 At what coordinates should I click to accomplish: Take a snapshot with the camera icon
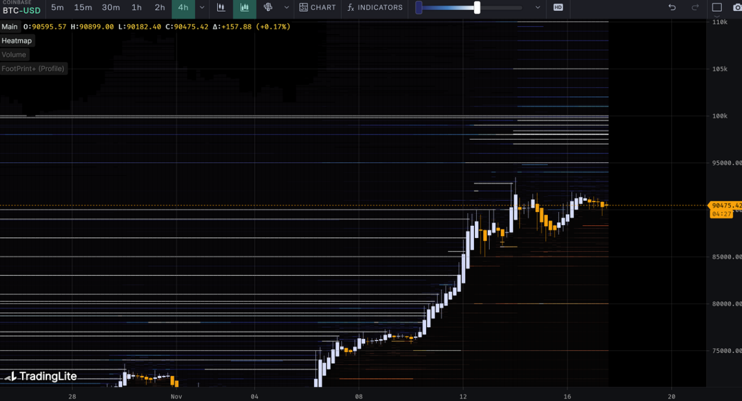coord(737,8)
